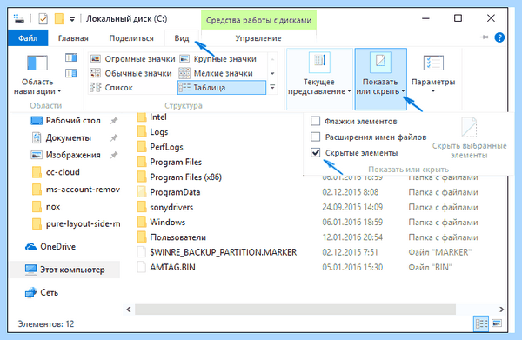Open Customize Quick Access Toolbar dropdown

(x=72, y=19)
